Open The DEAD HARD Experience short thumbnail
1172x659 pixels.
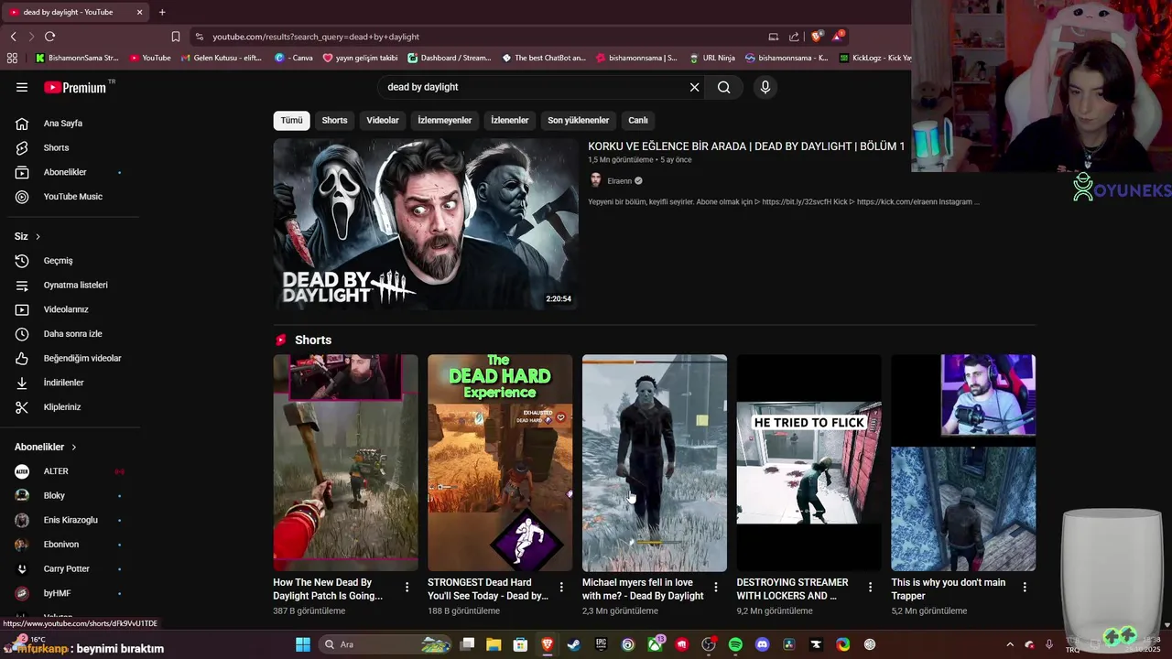pyautogui.click(x=500, y=463)
